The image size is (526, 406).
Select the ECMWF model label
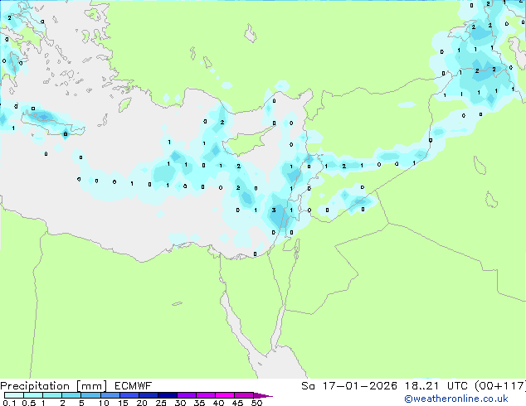134,386
